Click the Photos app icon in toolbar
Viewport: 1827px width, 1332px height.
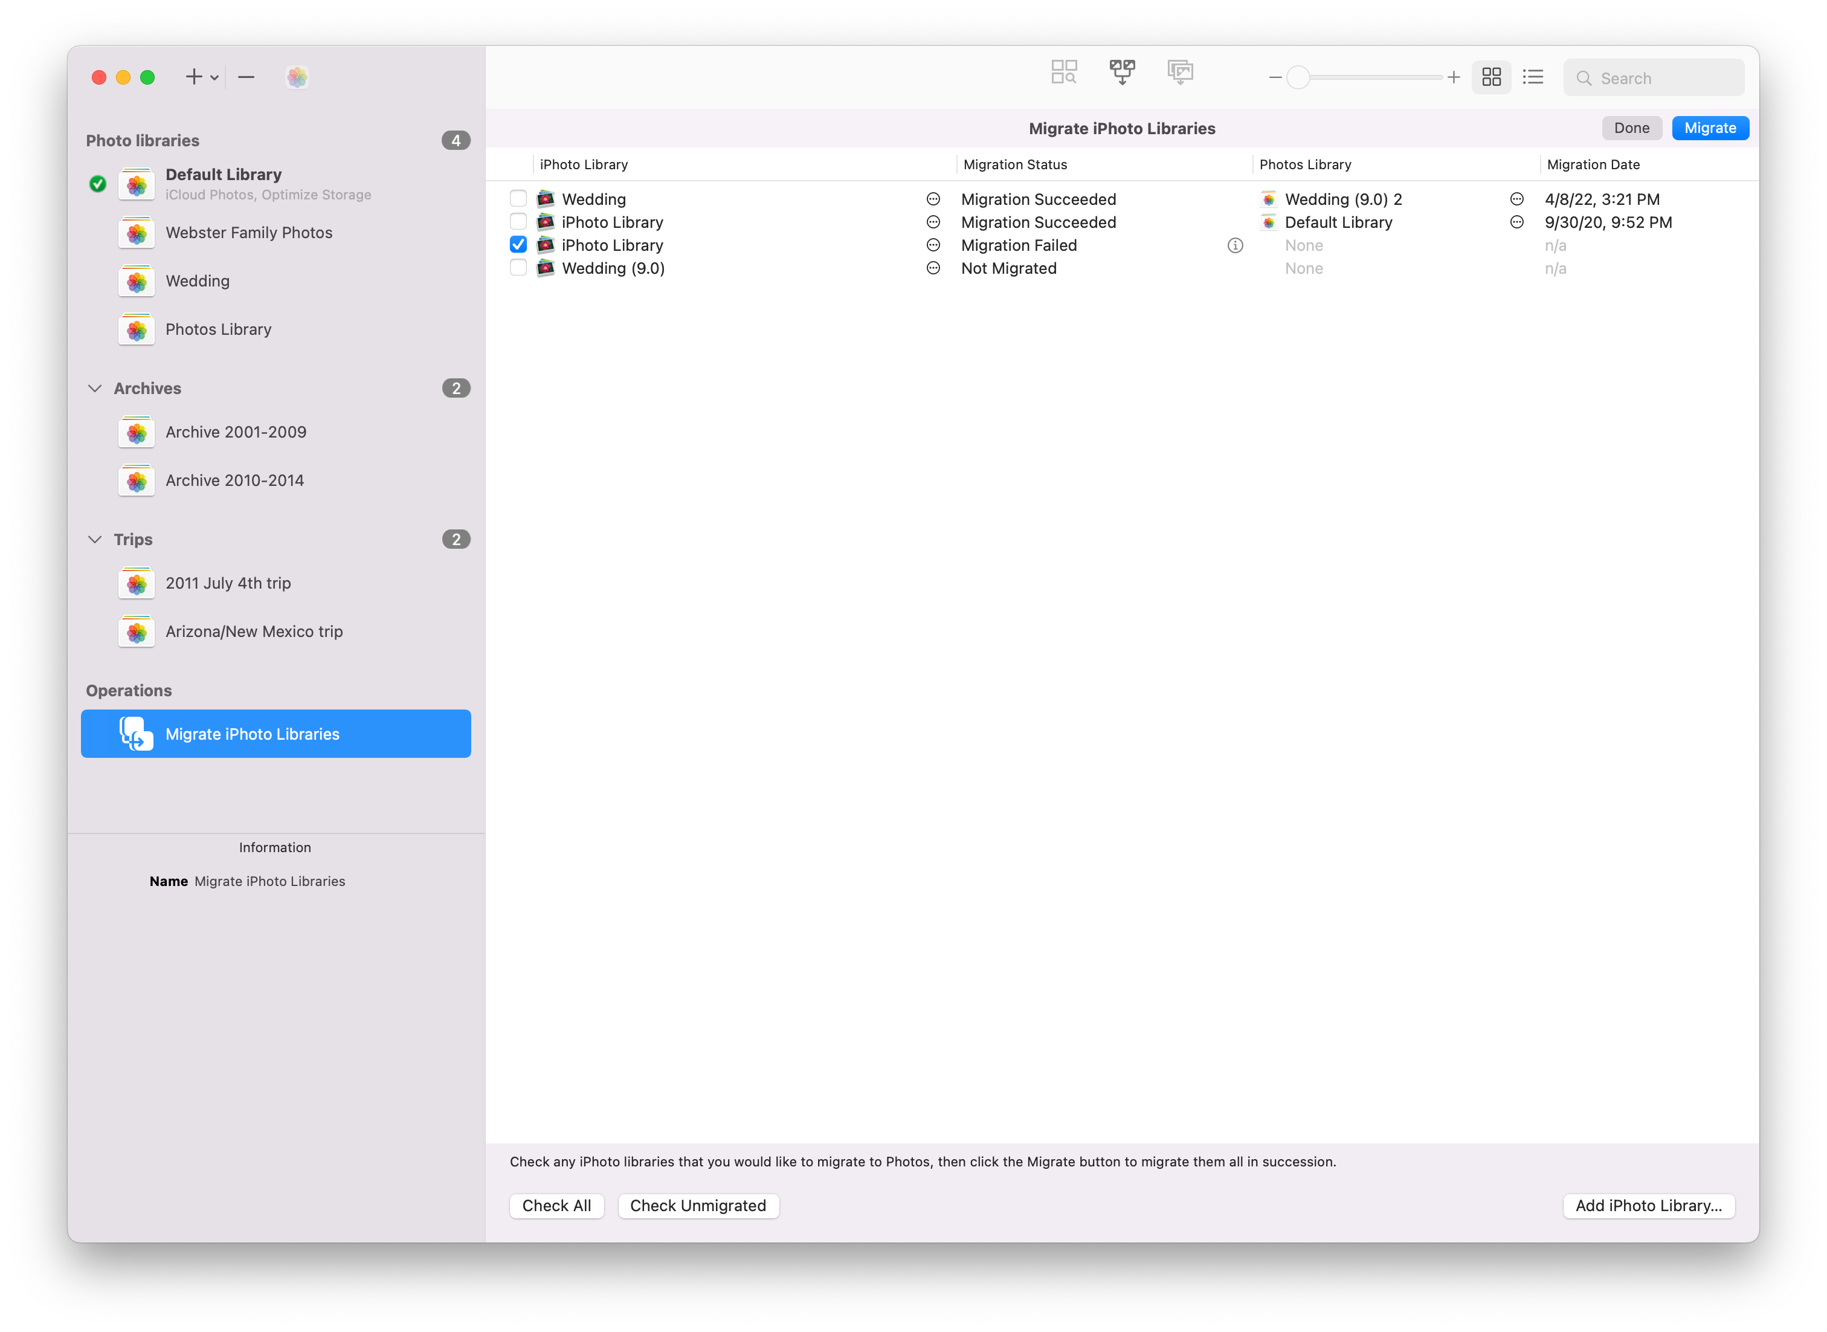click(297, 77)
